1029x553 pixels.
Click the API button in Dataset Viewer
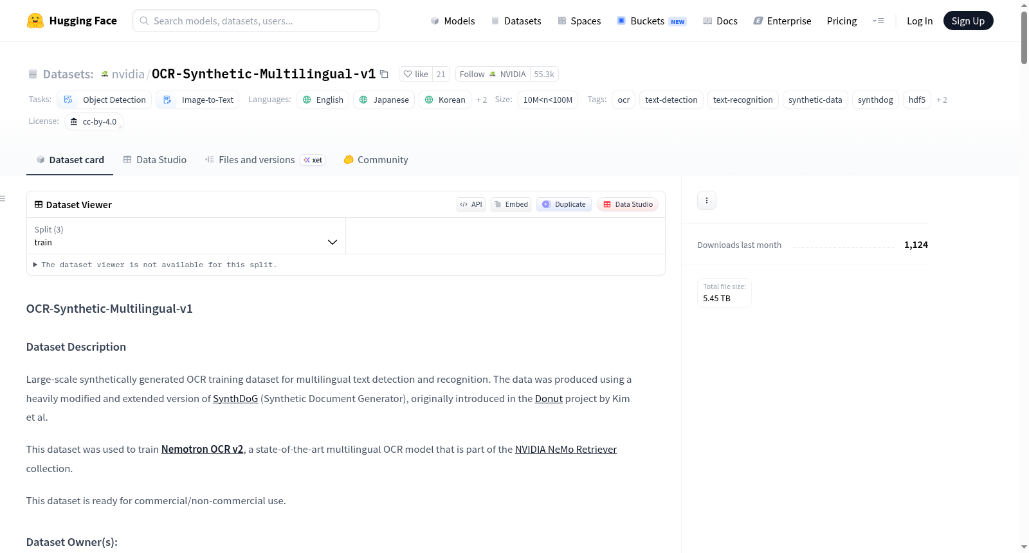pyautogui.click(x=471, y=204)
